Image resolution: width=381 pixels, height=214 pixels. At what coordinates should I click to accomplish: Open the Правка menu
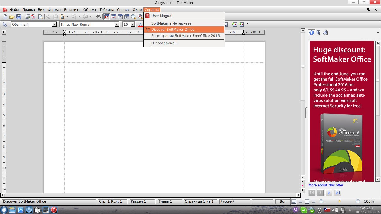[28, 10]
